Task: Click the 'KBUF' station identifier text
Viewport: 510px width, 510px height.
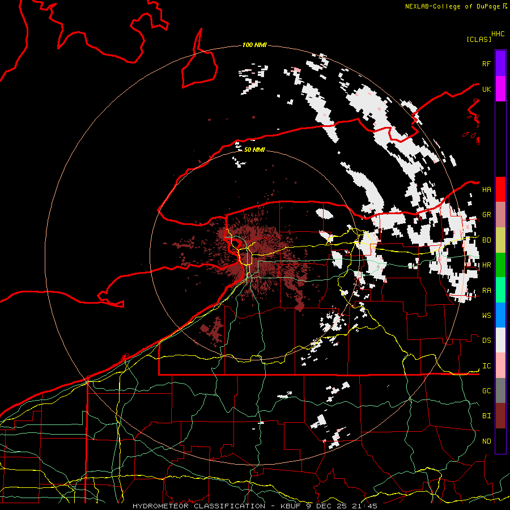Action: coord(291,506)
